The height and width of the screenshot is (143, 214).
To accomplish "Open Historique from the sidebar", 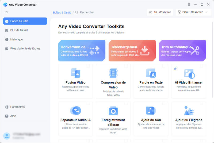I will [16, 39].
